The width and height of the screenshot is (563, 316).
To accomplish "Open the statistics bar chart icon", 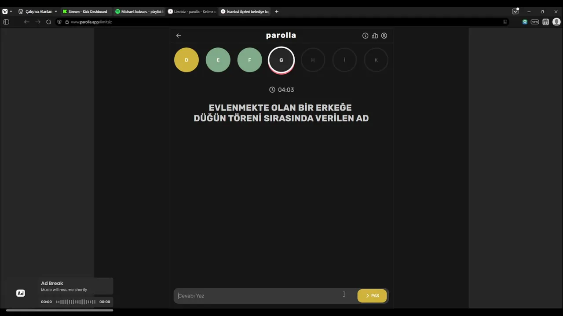I will tap(375, 36).
